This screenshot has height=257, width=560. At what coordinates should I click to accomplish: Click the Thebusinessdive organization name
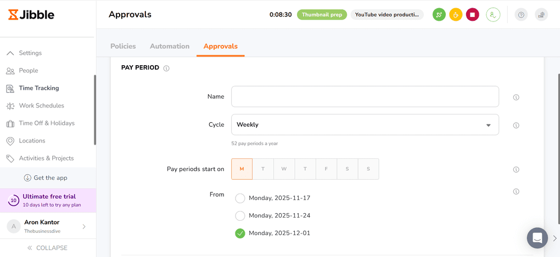click(x=42, y=231)
